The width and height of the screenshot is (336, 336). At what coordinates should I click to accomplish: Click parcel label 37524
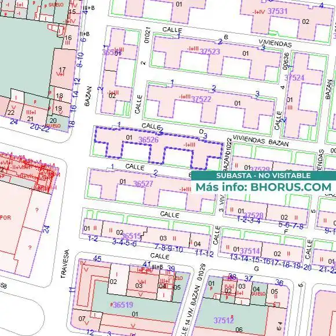tap(294, 78)
